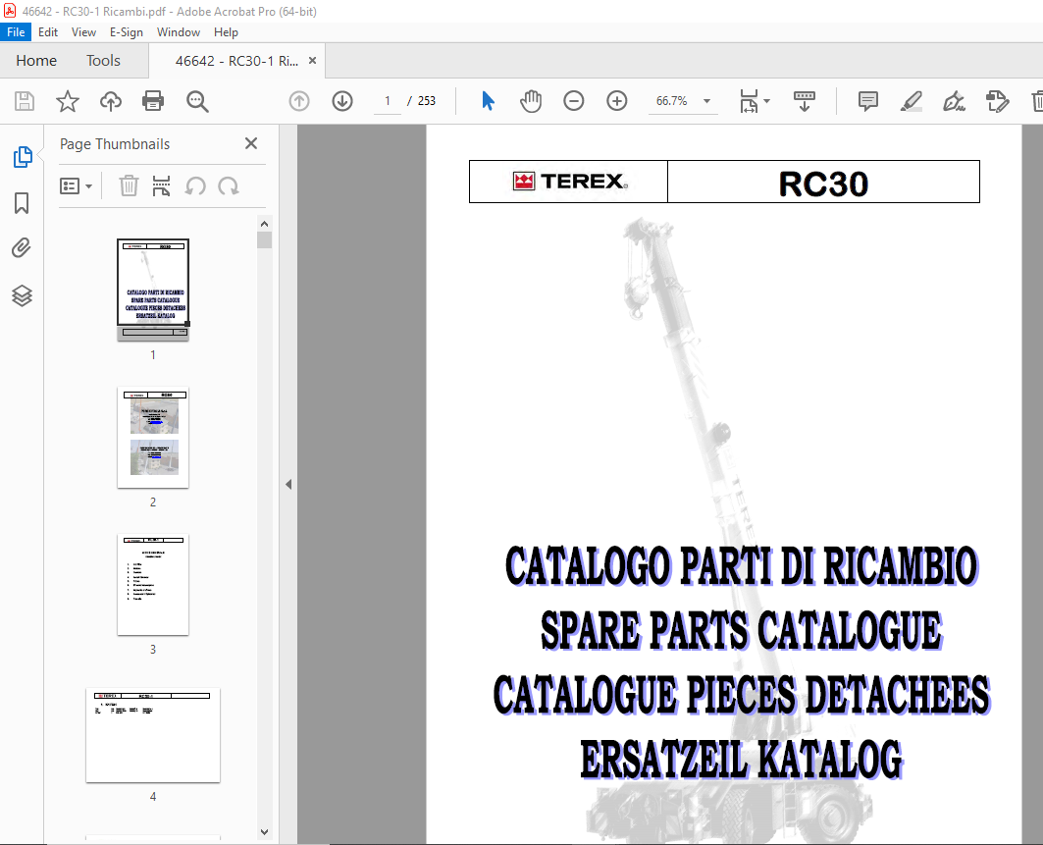Open the scrolling mode tool

805,101
